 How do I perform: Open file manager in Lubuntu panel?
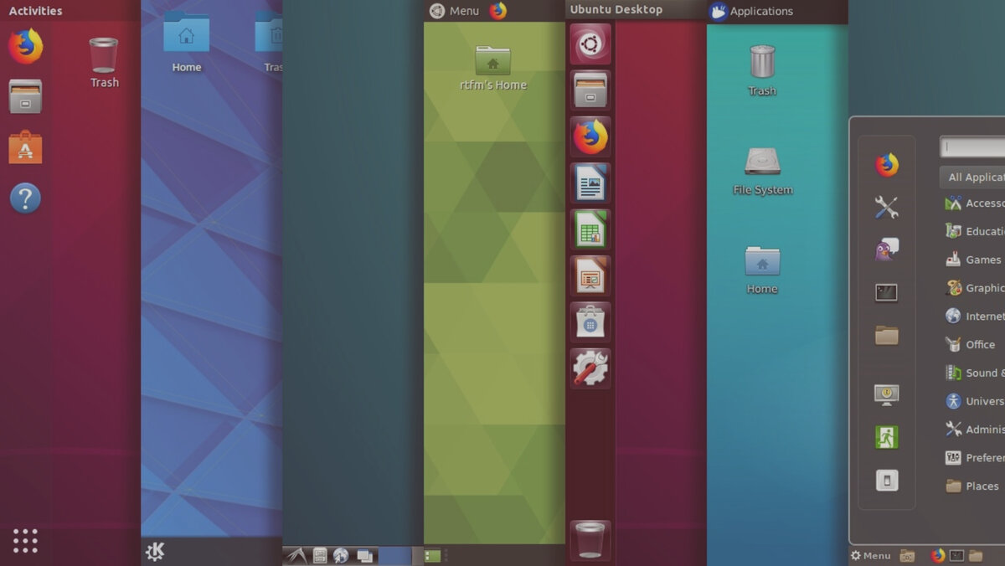pyautogui.click(x=320, y=555)
